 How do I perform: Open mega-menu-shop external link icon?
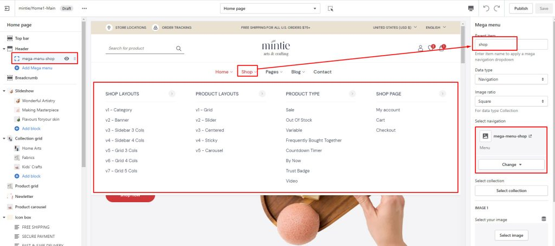[x=530, y=136]
